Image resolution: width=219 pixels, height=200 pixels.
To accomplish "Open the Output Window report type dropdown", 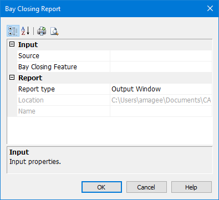I will pyautogui.click(x=161, y=89).
